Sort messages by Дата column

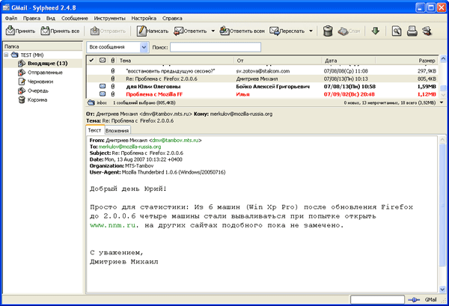[349, 61]
